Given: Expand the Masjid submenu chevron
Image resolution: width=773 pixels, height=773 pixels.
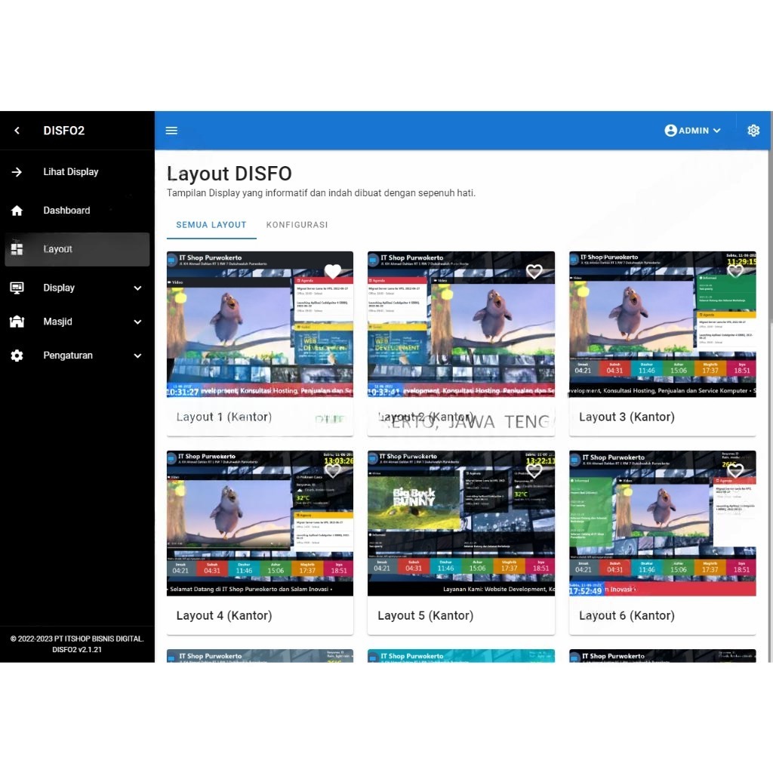Looking at the screenshot, I should pyautogui.click(x=137, y=322).
